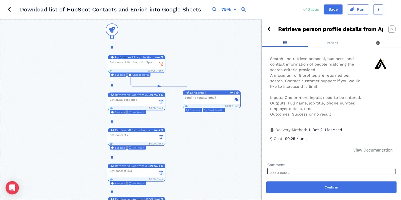Click the Success outcome of WA-4 node
Image resolution: width=401 pixels, height=200 pixels.
[x=118, y=148]
